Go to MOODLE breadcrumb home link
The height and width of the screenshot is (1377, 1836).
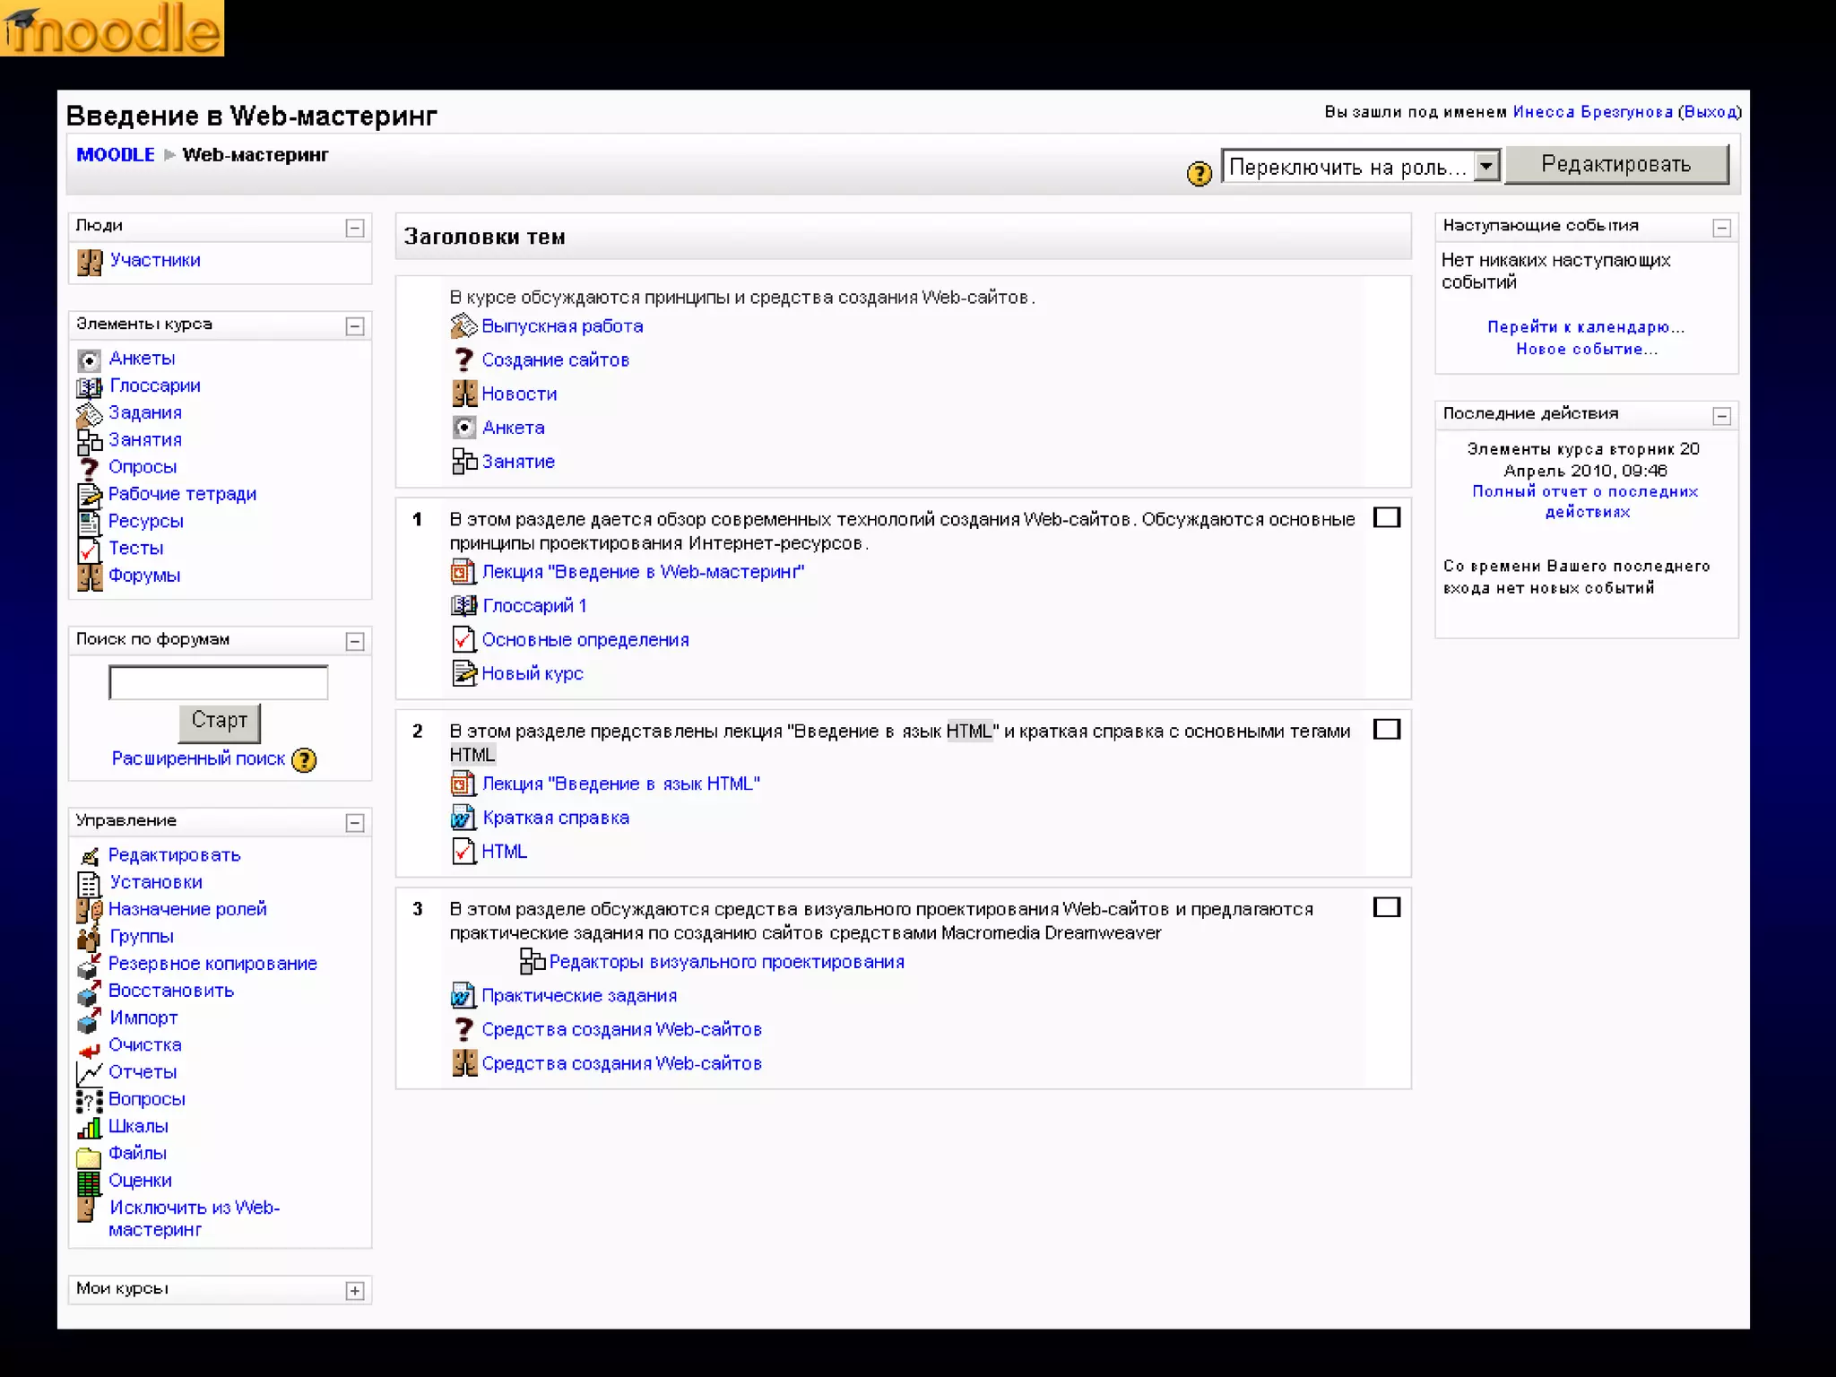(x=116, y=154)
